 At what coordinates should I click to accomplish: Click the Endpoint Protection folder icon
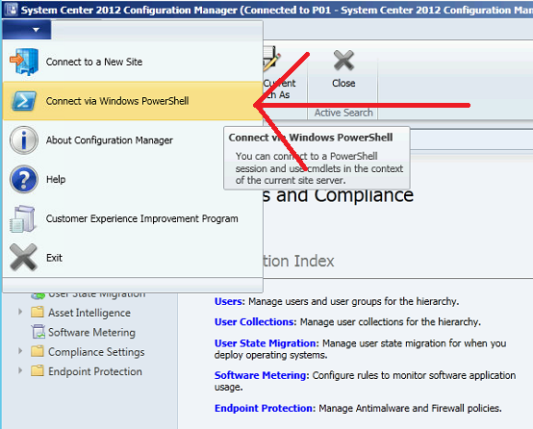[38, 370]
